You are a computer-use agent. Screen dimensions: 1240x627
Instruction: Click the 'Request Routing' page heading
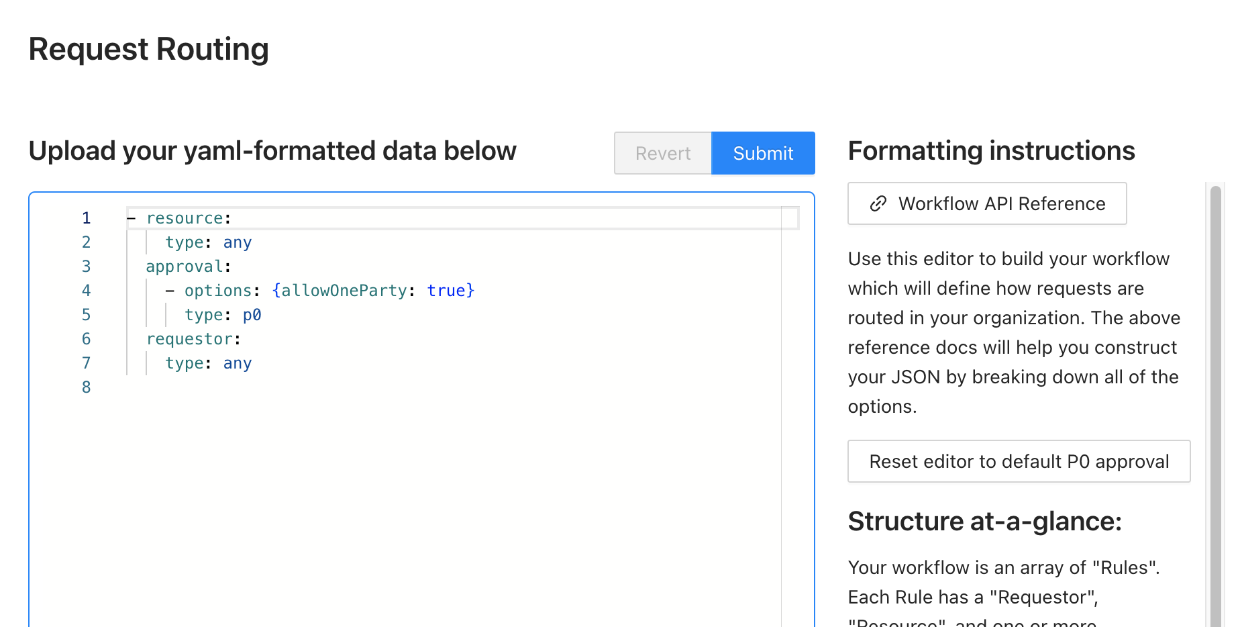click(x=148, y=50)
